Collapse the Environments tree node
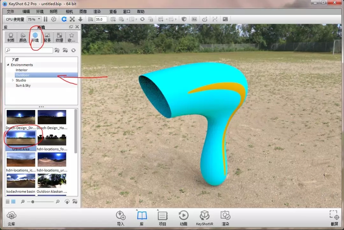Screen dimensions: 344x230 [x=8, y=65]
